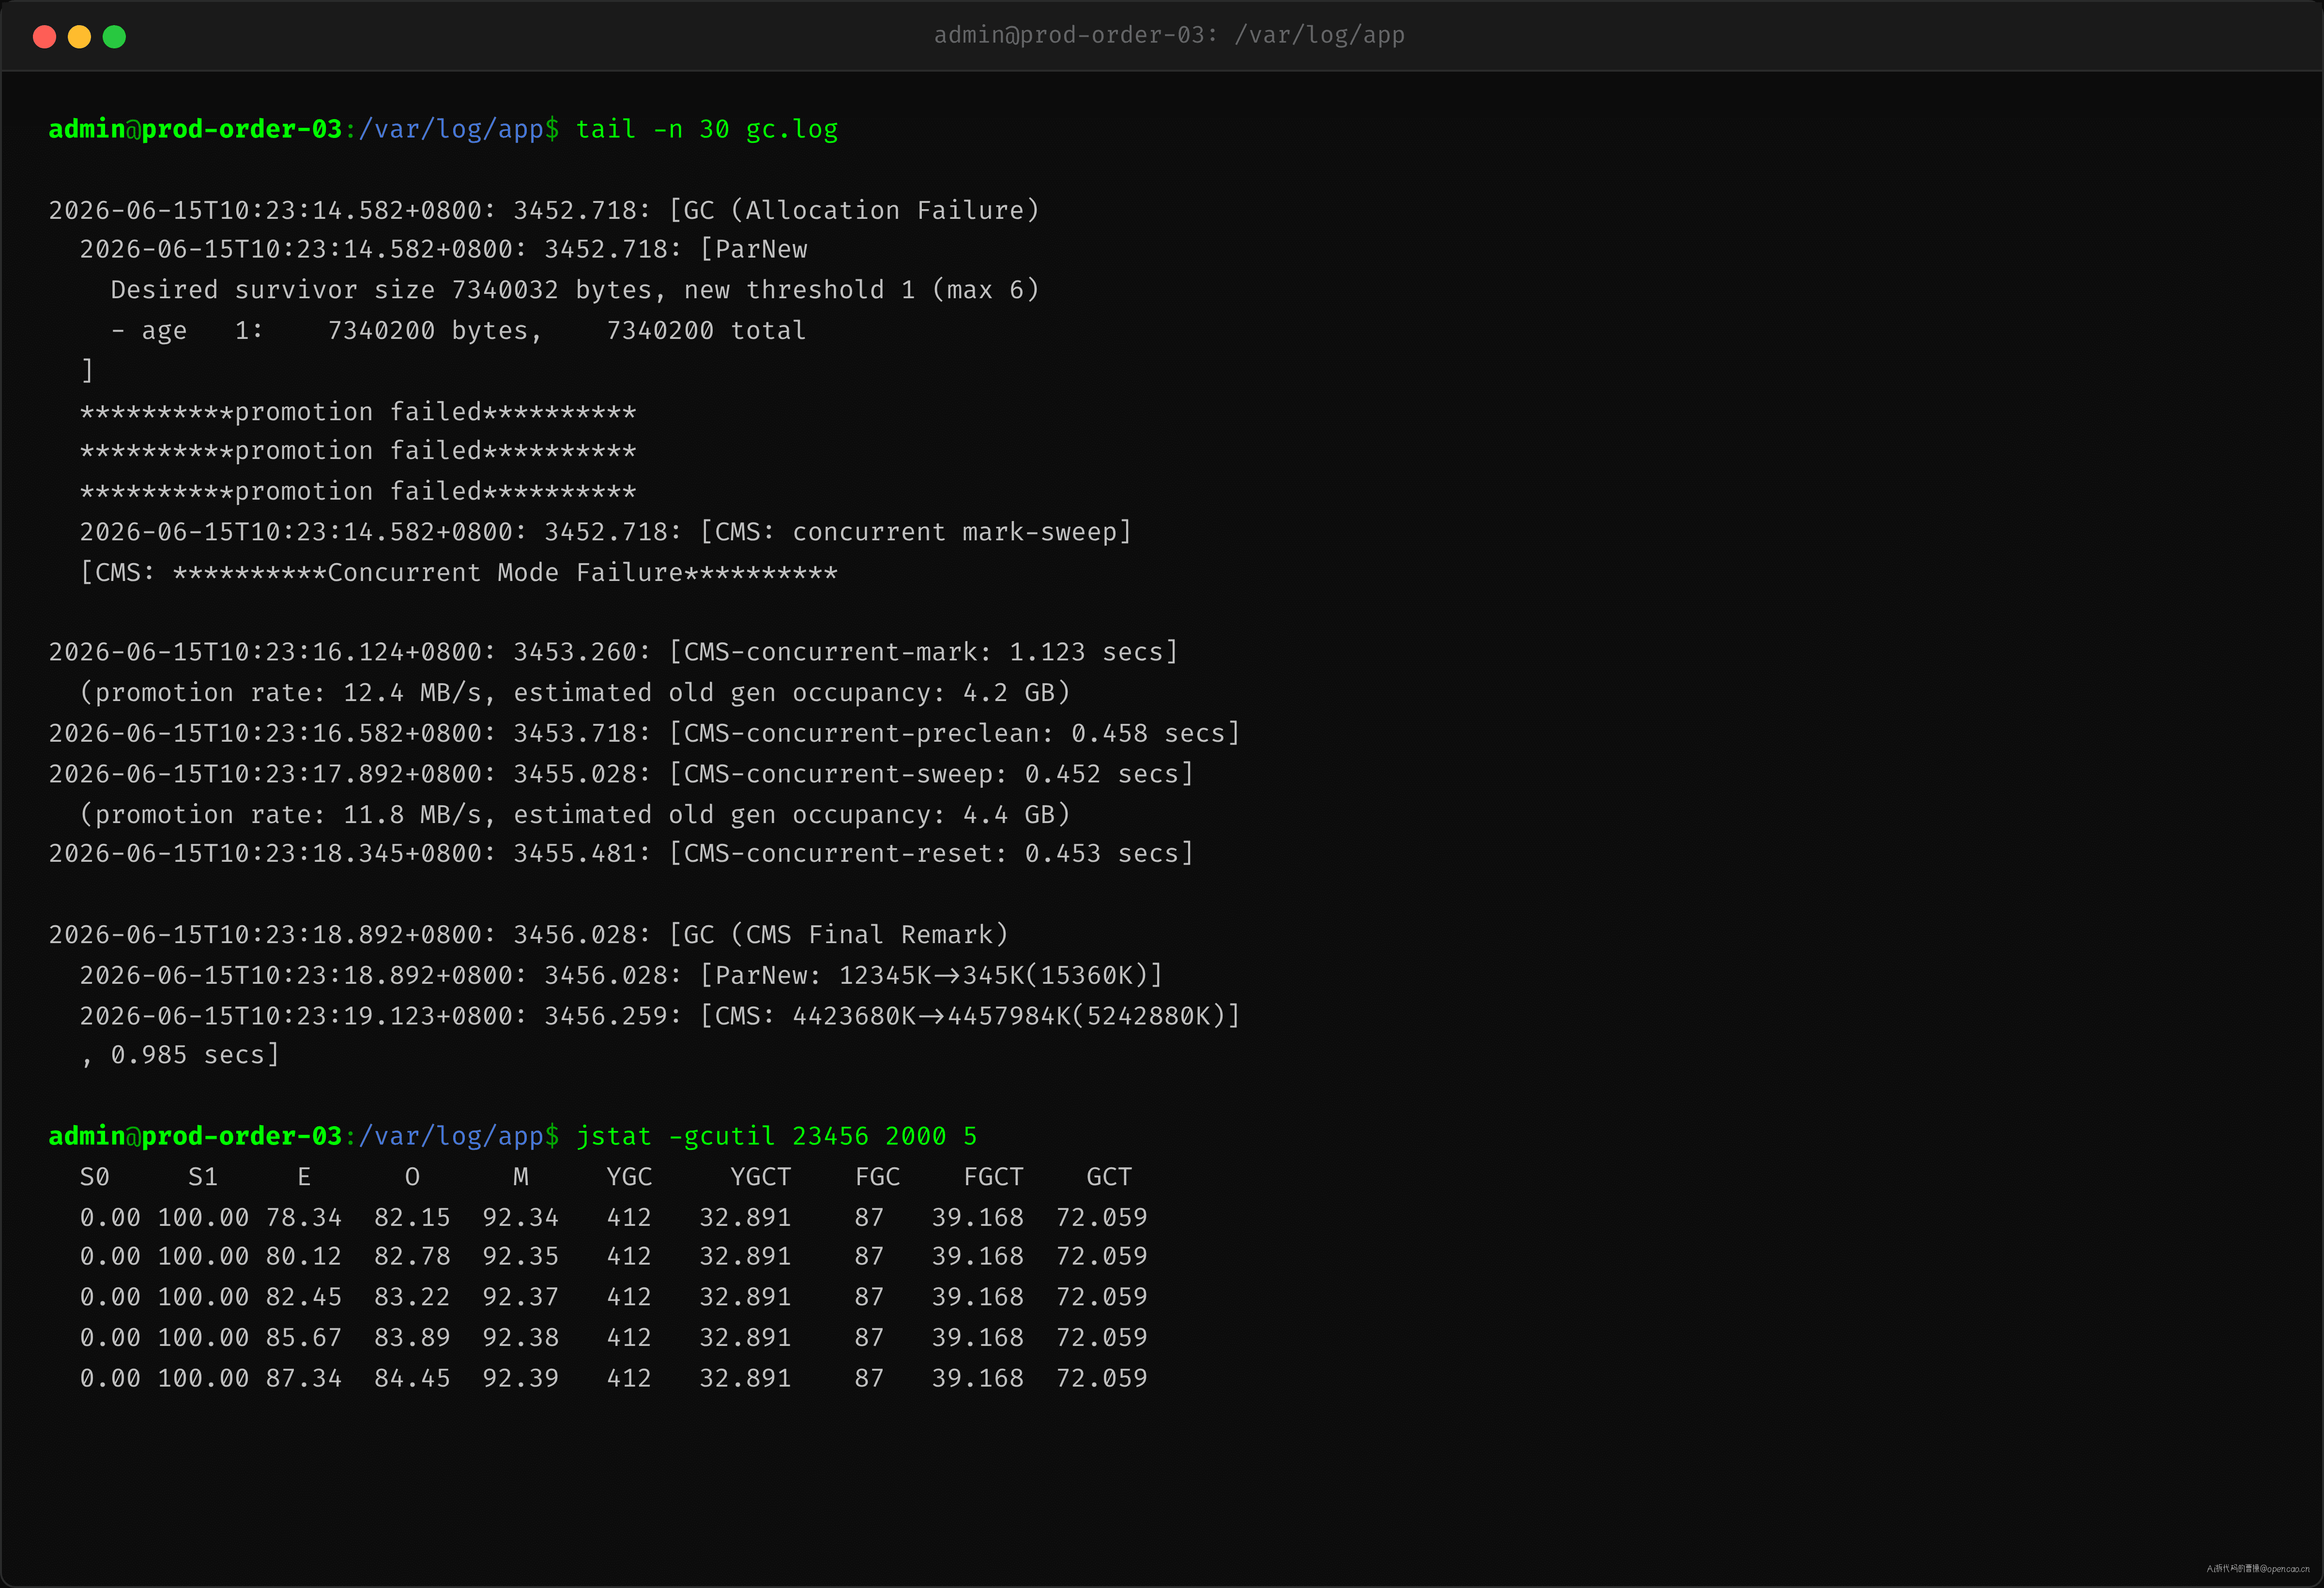Viewport: 2324px width, 1588px height.
Task: Click the Eden value 80.12
Action: (304, 1257)
